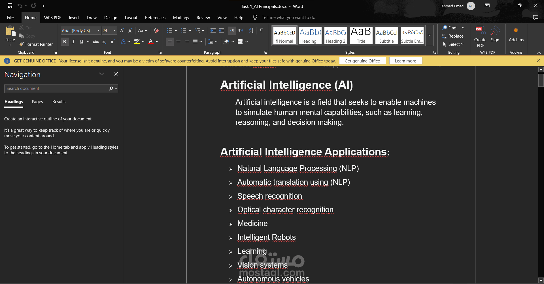
Task: Apply the paragraph shading color
Action: (226, 42)
